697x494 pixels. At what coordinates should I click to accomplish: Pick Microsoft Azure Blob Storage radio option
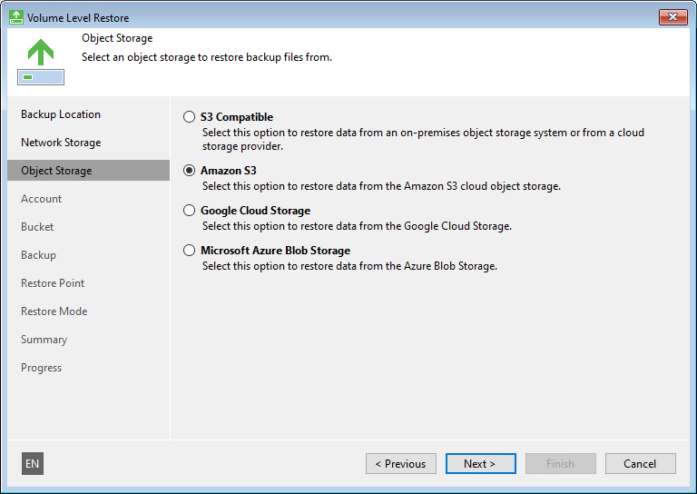[190, 251]
